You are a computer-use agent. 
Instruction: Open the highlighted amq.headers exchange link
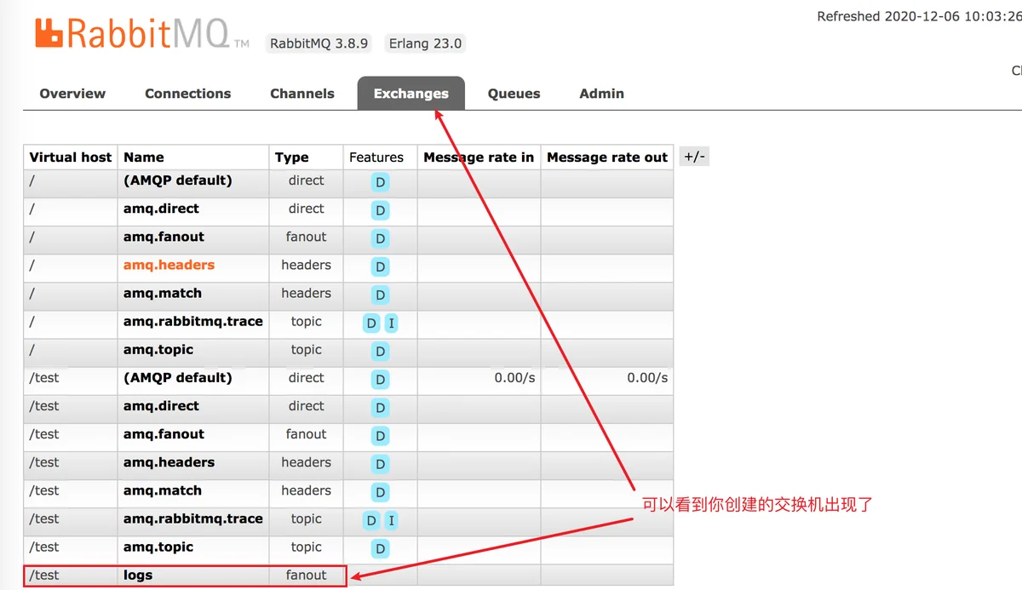[169, 265]
